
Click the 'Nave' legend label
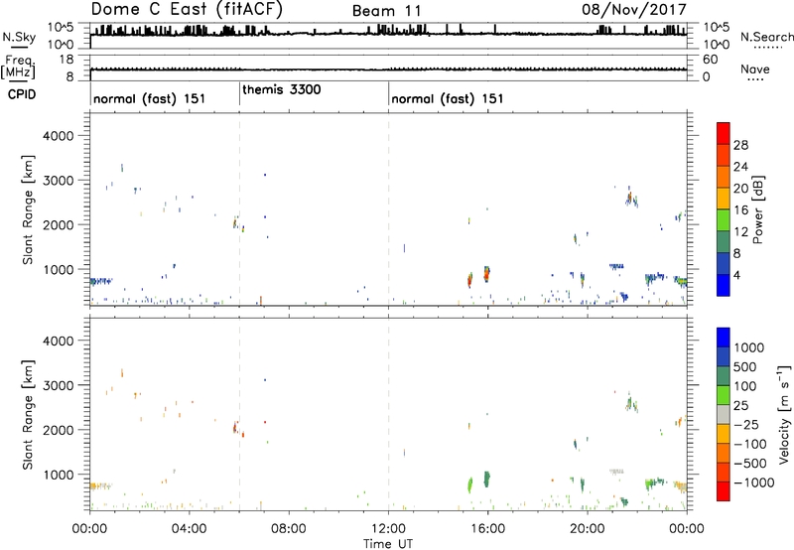(x=755, y=69)
